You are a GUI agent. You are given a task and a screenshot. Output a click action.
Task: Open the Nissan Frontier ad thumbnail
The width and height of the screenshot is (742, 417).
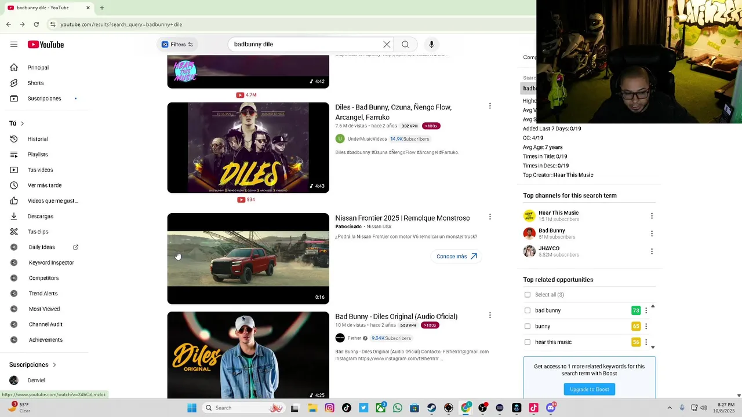[x=248, y=258]
